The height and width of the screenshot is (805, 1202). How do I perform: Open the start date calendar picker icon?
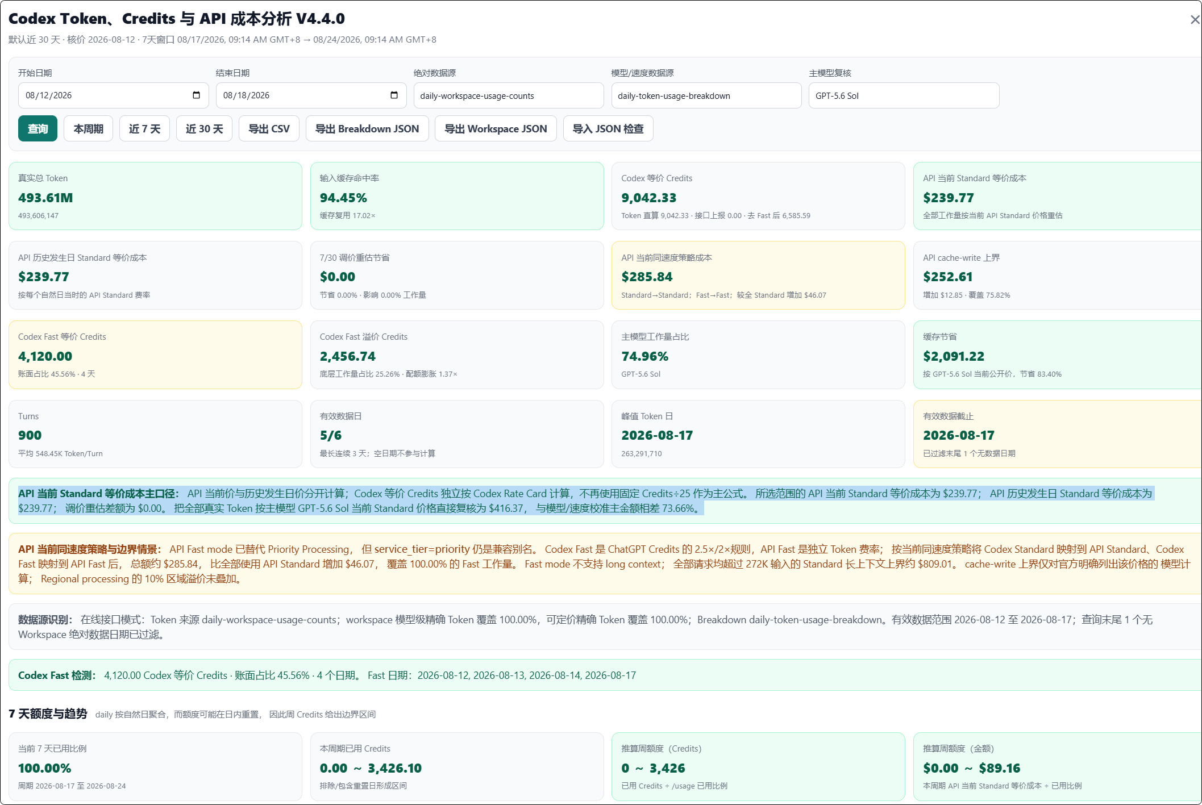point(196,95)
